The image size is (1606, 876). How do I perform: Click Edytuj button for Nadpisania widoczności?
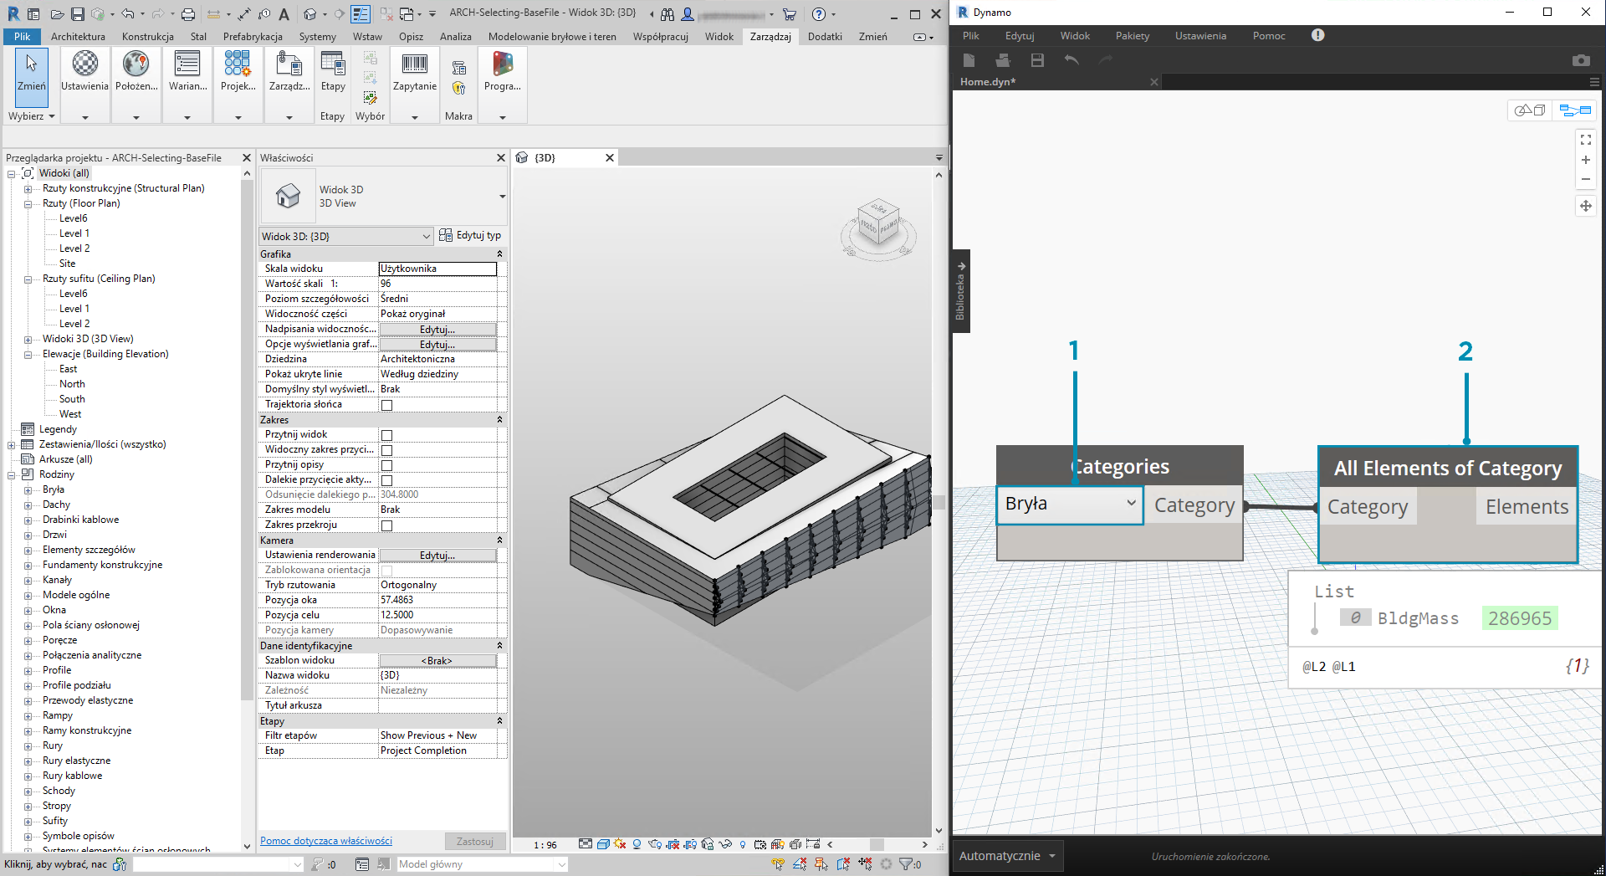[x=437, y=329]
